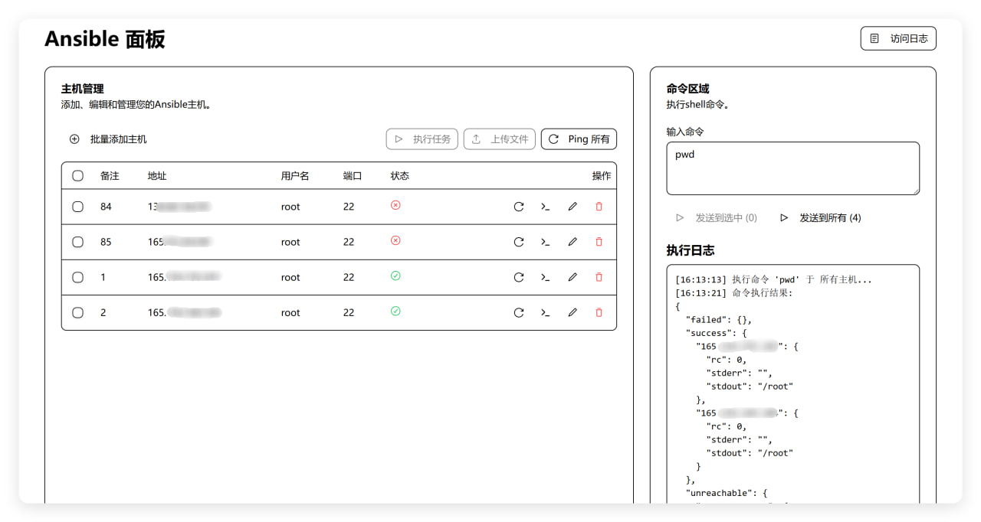Click the 命令区域 section heading

tap(688, 89)
